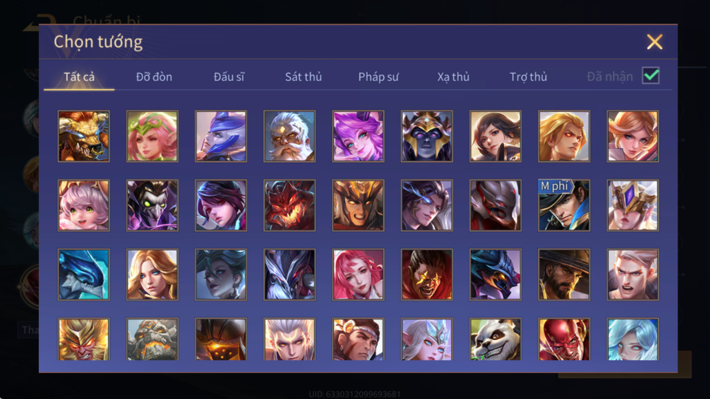The width and height of the screenshot is (710, 399).
Task: Choose the rock golem hero portrait
Action: click(x=152, y=339)
